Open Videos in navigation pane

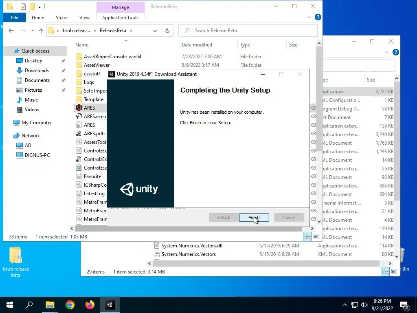tap(32, 109)
